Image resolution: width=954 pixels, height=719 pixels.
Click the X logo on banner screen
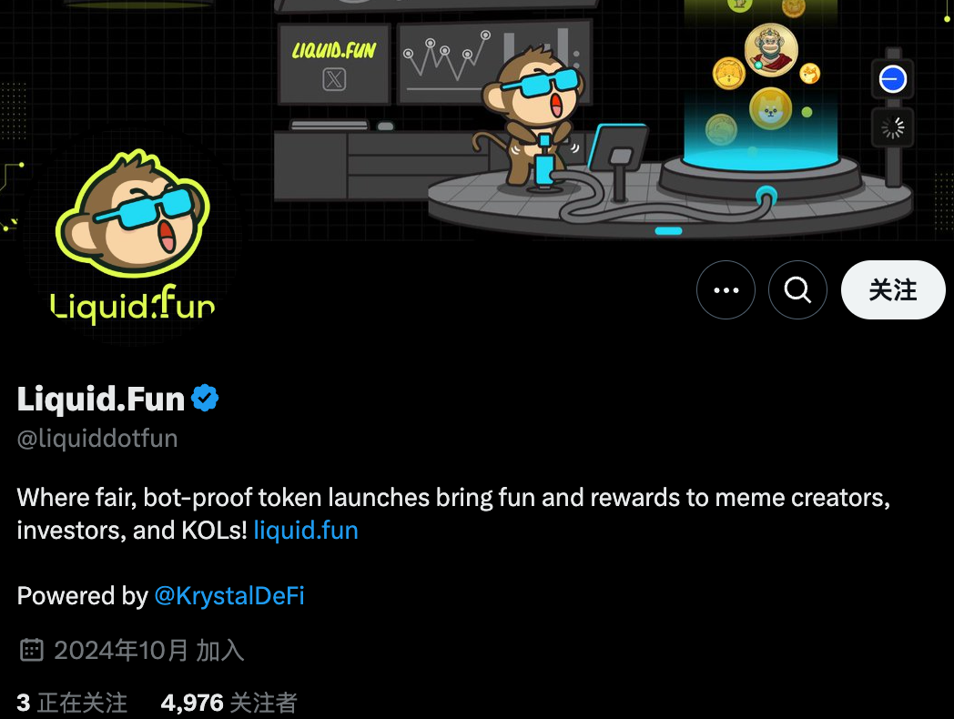point(334,80)
